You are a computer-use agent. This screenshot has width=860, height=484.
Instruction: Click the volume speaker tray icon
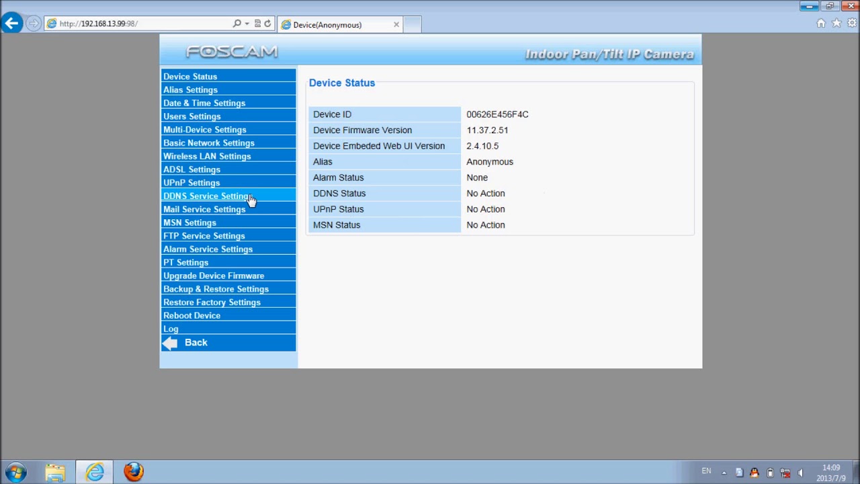tap(800, 473)
